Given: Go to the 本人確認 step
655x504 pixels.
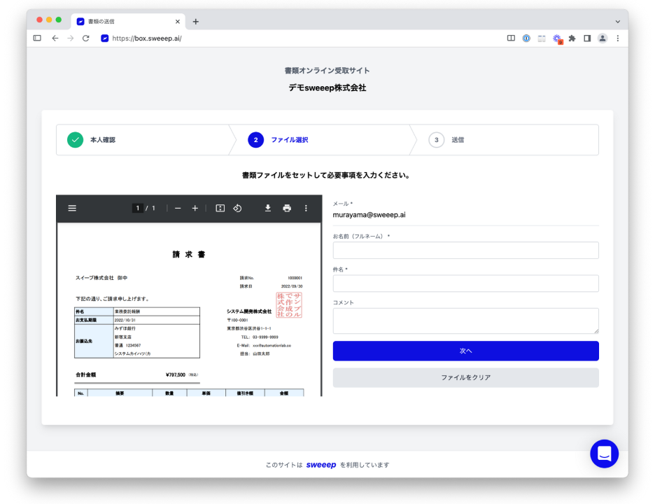Looking at the screenshot, I should click(x=102, y=140).
